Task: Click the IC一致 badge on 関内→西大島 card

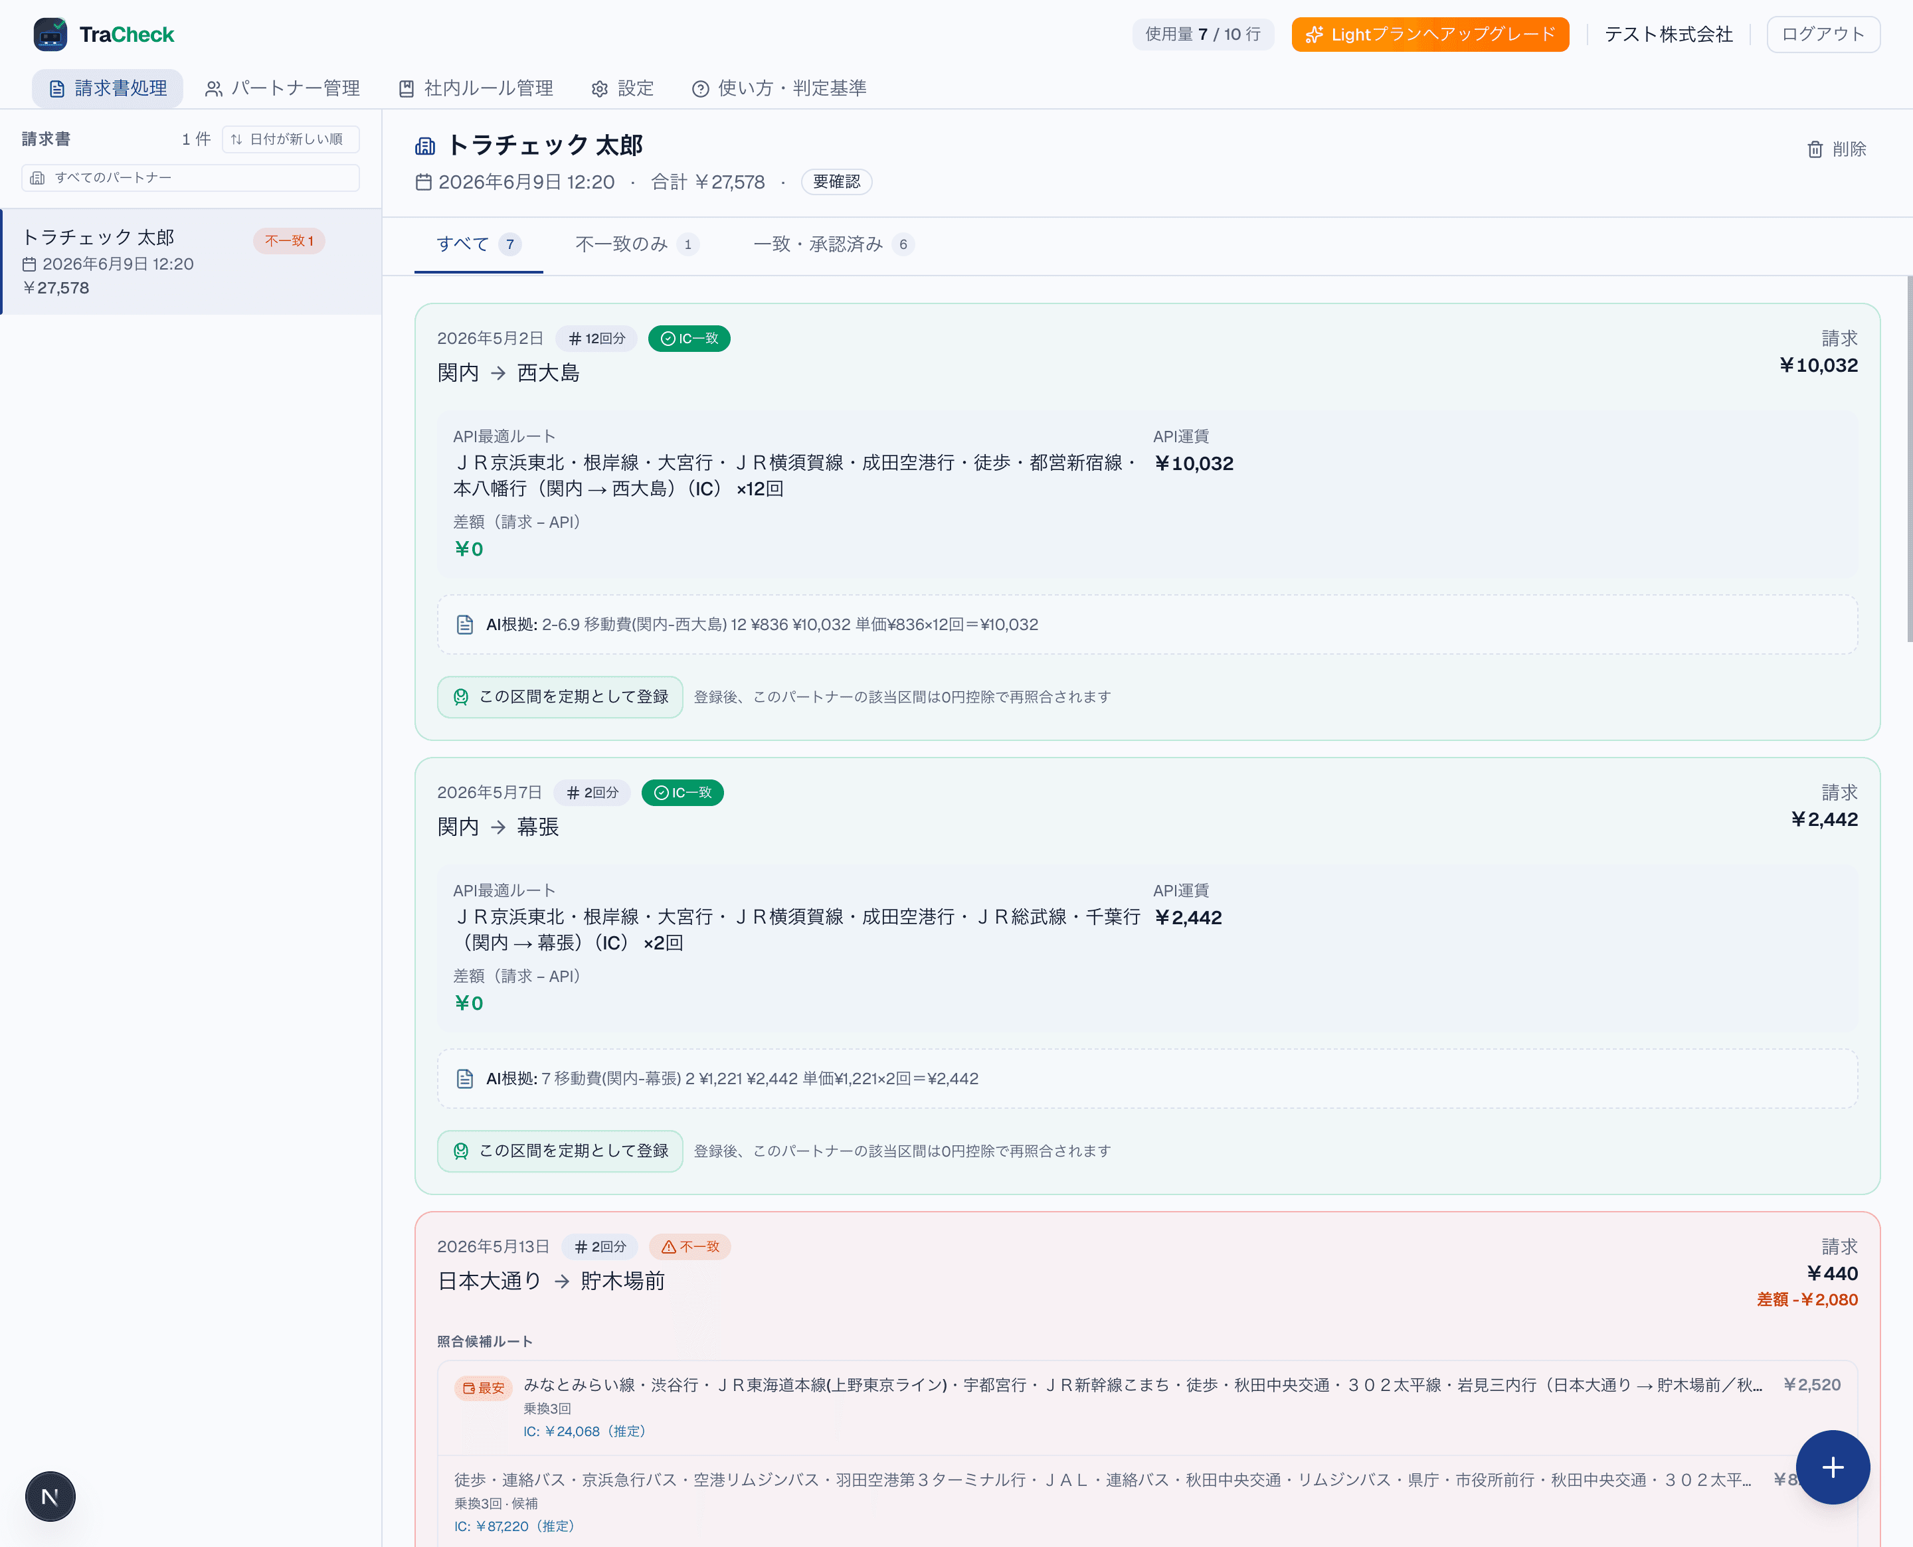Action: [x=689, y=339]
